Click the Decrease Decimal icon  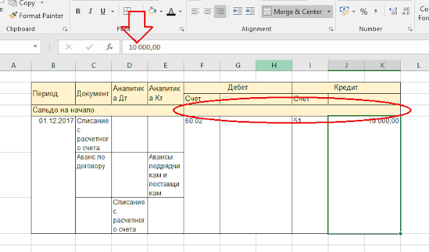406,11
